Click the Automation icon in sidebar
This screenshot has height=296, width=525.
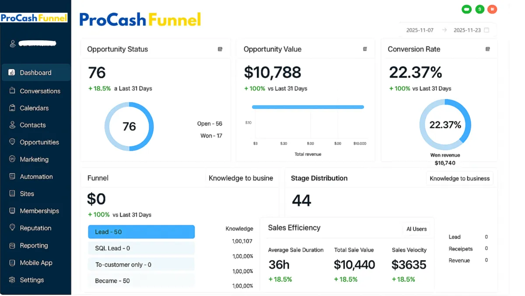pyautogui.click(x=12, y=176)
